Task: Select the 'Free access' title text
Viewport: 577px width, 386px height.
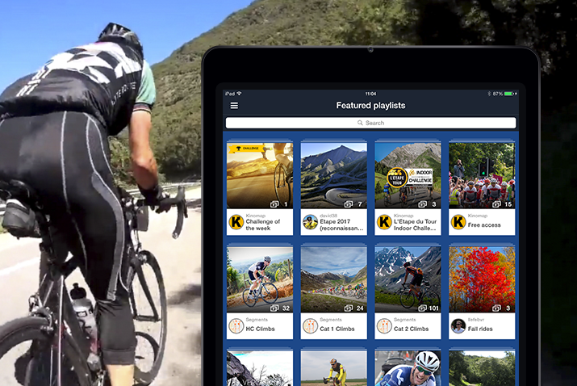Action: 484,224
